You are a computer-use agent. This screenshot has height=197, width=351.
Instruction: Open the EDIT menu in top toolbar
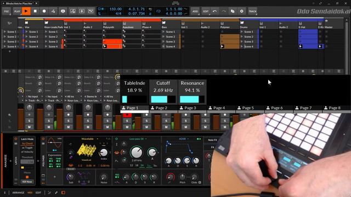(206, 11)
